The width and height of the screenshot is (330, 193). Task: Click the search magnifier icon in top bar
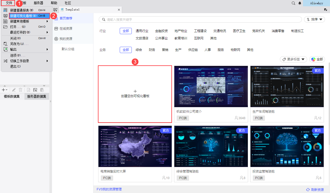coord(294,3)
